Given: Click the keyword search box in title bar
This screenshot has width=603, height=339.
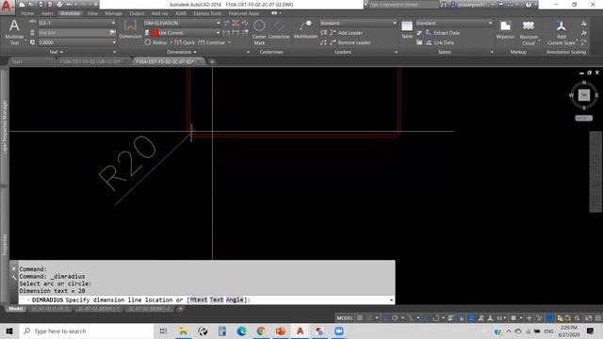Looking at the screenshot, I should 403,4.
